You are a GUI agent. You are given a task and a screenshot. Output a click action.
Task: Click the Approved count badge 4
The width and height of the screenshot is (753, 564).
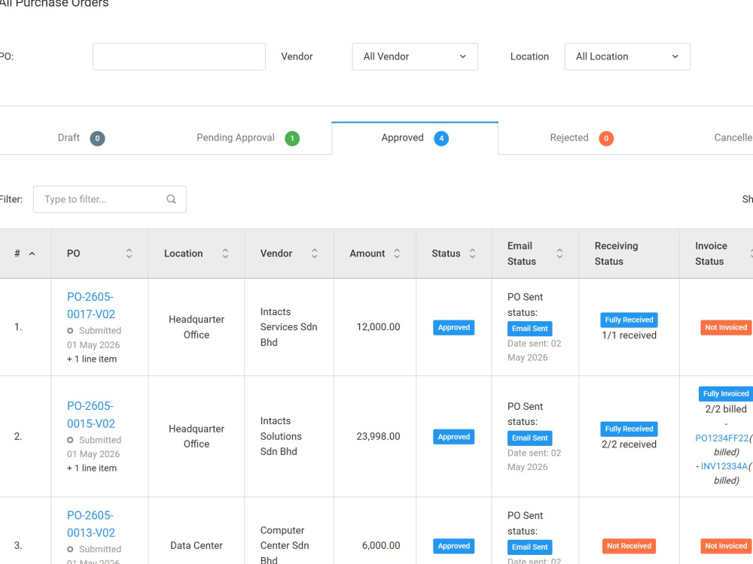(x=441, y=138)
